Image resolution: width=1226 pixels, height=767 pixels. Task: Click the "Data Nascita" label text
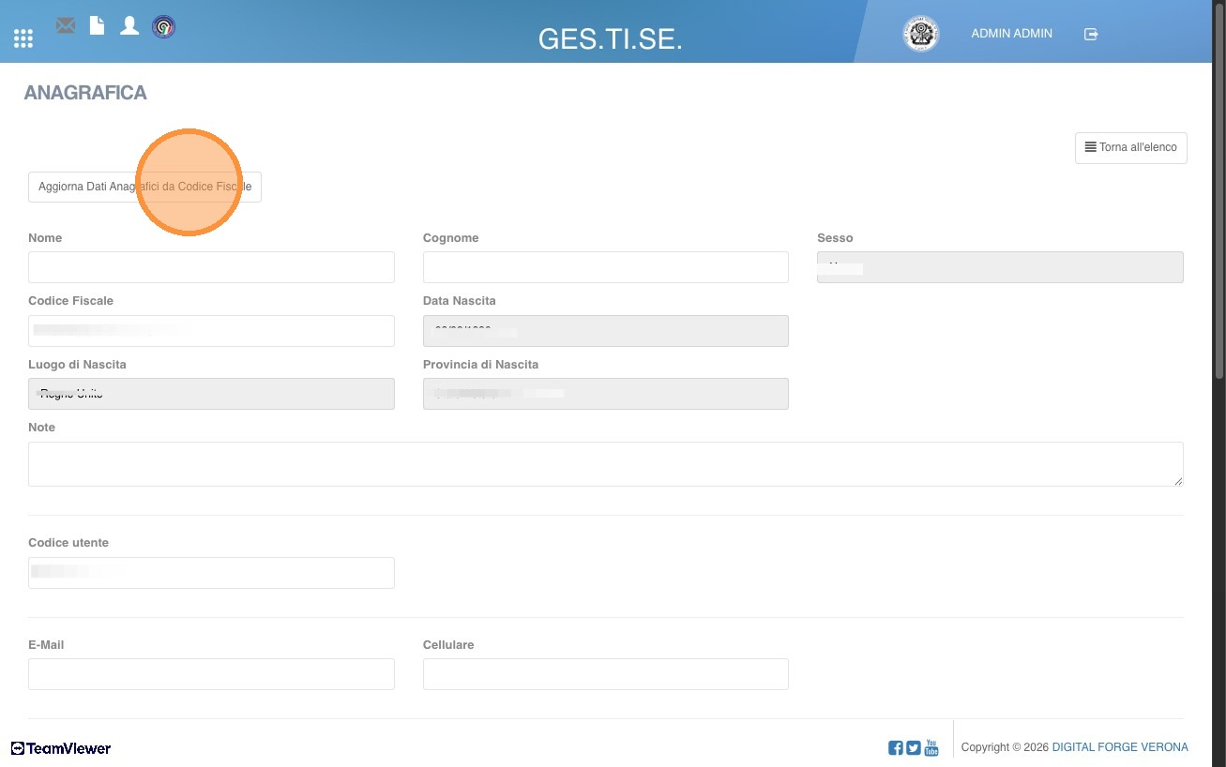point(460,301)
